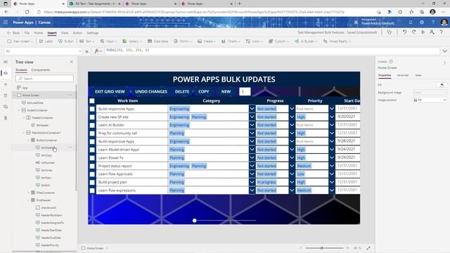Switch to Advanced tab in properties pane
450x253 pixels.
click(x=402, y=75)
